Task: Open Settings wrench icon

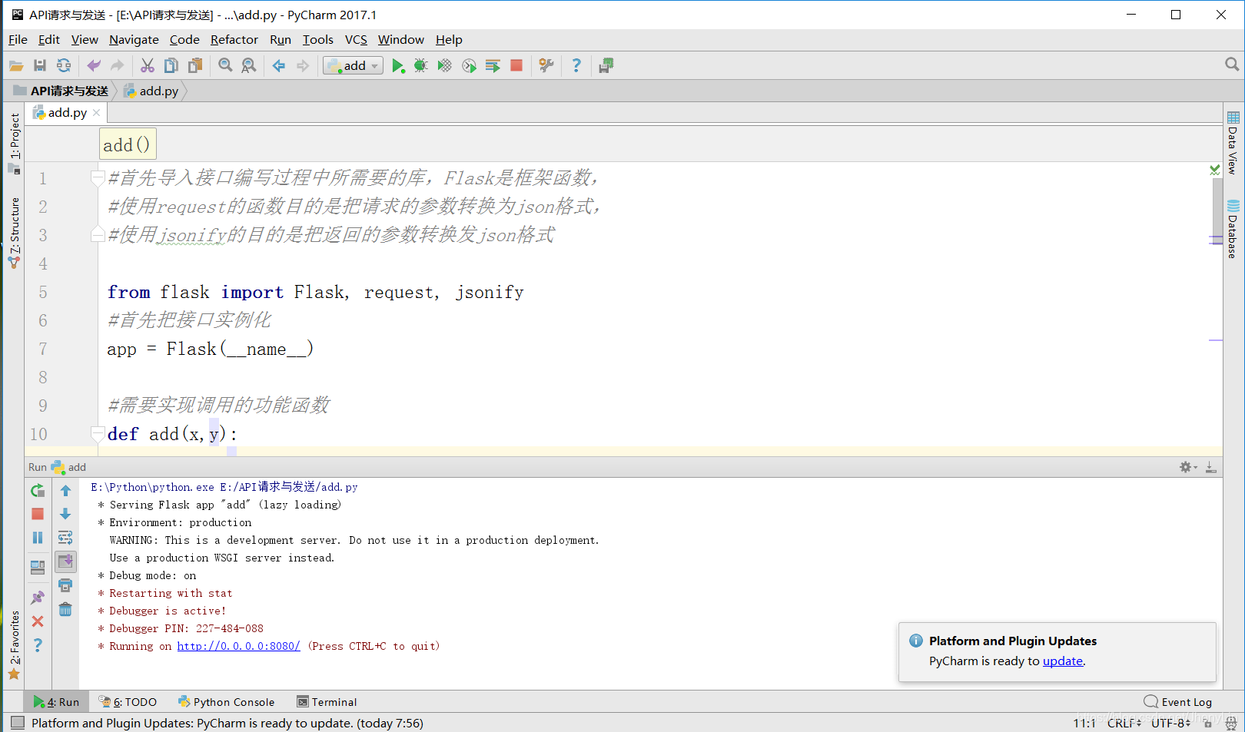Action: click(x=546, y=66)
